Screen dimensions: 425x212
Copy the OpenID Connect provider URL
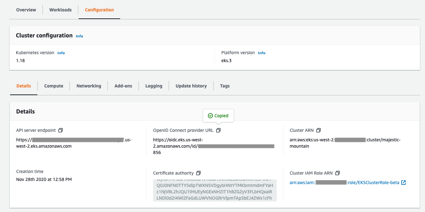(218, 130)
